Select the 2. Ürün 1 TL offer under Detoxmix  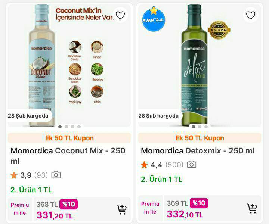pos(162,179)
